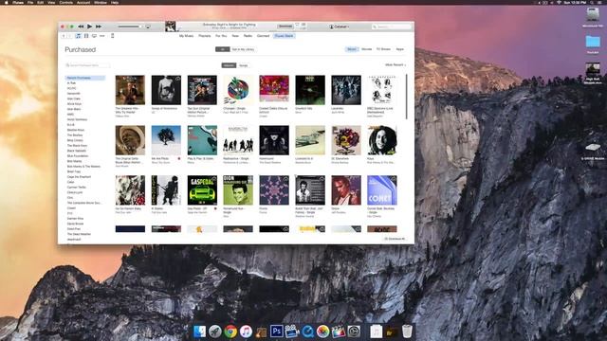The image size is (607, 341).
Task: Go to previous track in iTunes
Action: [x=81, y=27]
